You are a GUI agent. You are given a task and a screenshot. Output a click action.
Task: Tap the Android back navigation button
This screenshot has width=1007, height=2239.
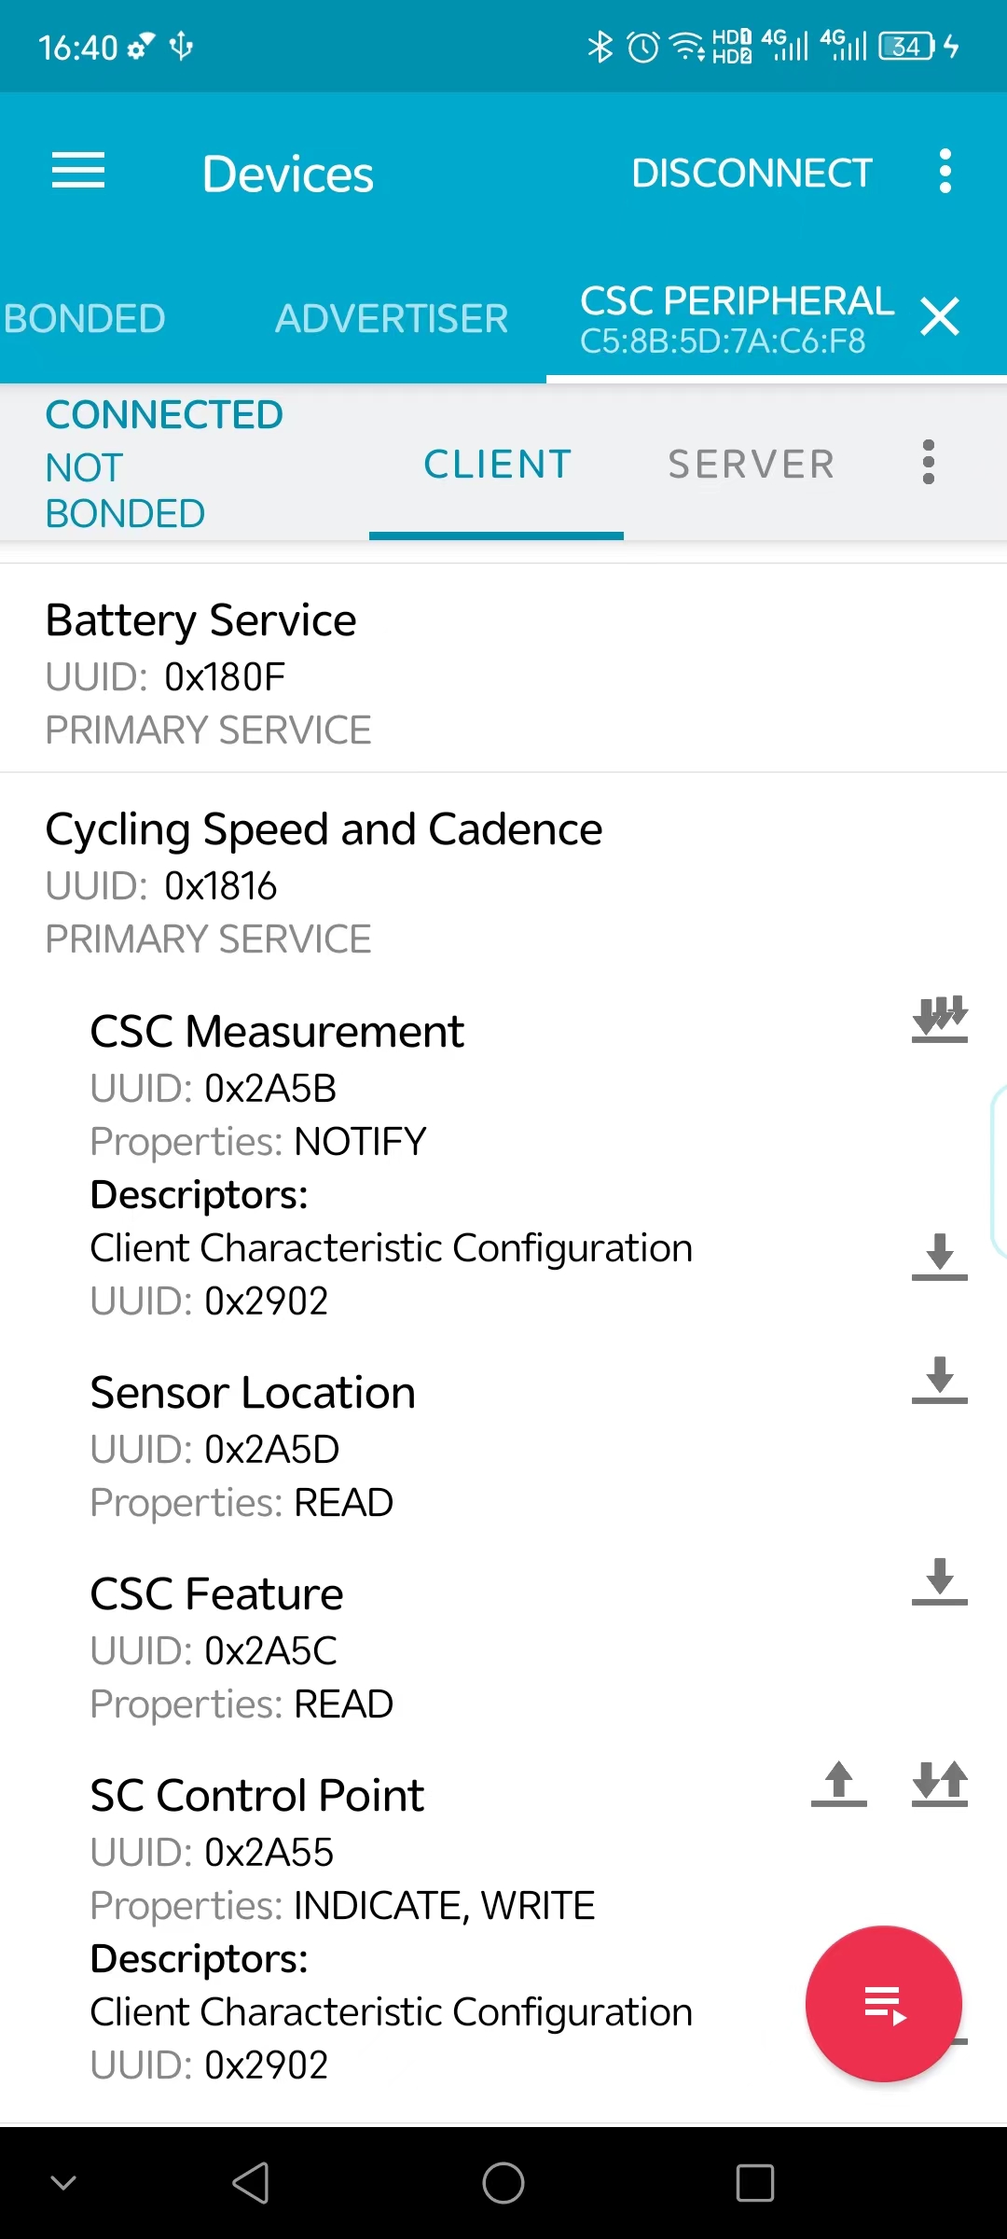(252, 2183)
